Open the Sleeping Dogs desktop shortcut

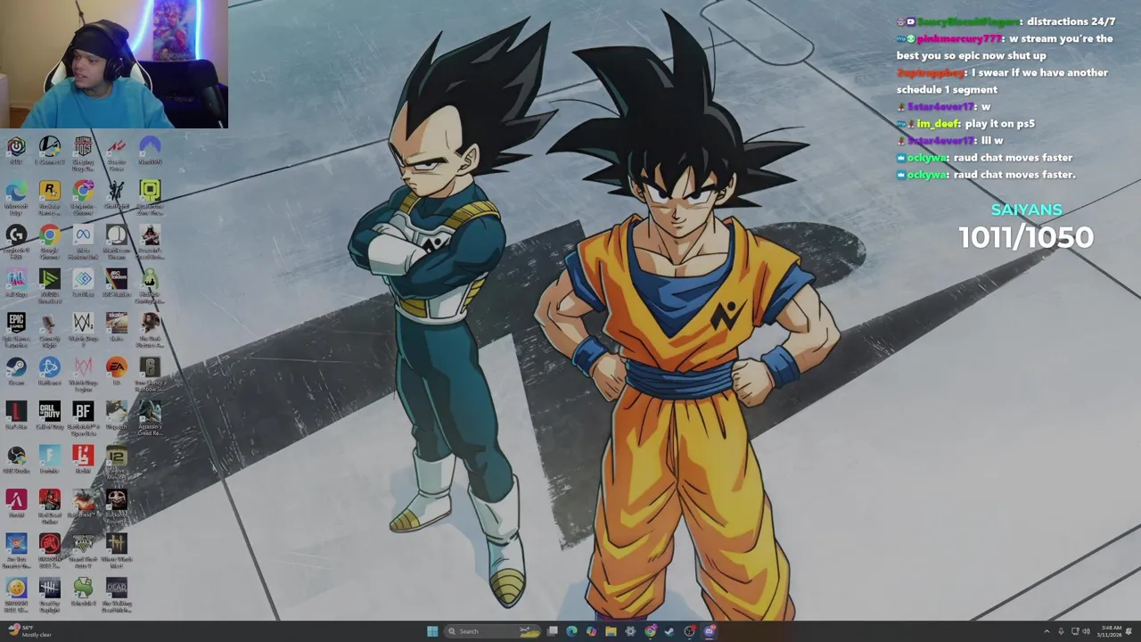click(x=83, y=151)
